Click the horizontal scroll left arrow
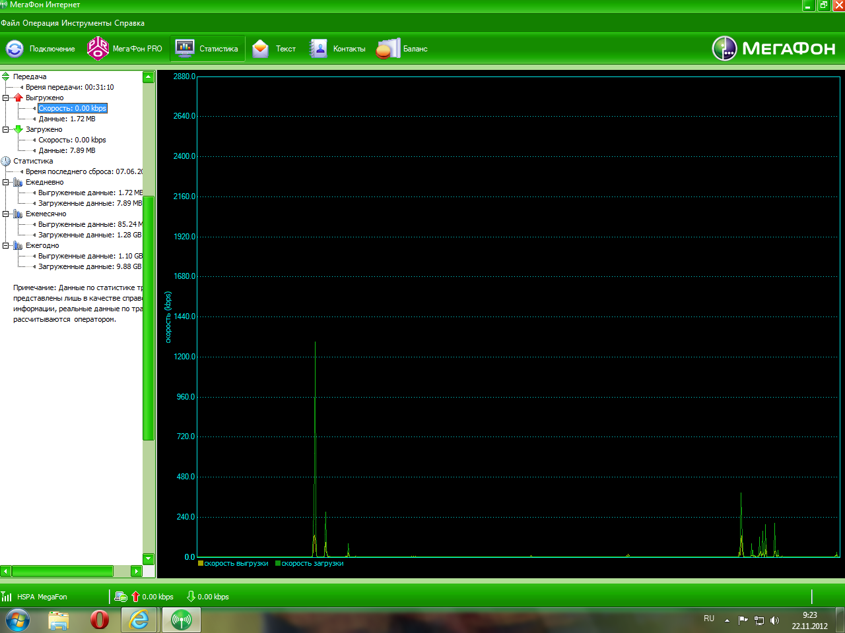Image resolution: width=845 pixels, height=633 pixels. 6,571
